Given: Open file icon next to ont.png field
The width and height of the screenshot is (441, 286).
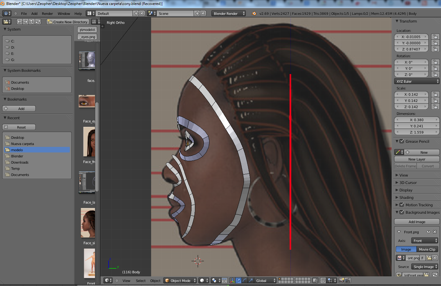Looking at the screenshot, I should pyautogui.click(x=429, y=258).
